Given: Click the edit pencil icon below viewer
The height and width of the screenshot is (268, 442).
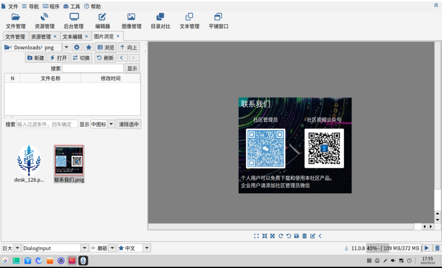Looking at the screenshot, I should (313, 236).
